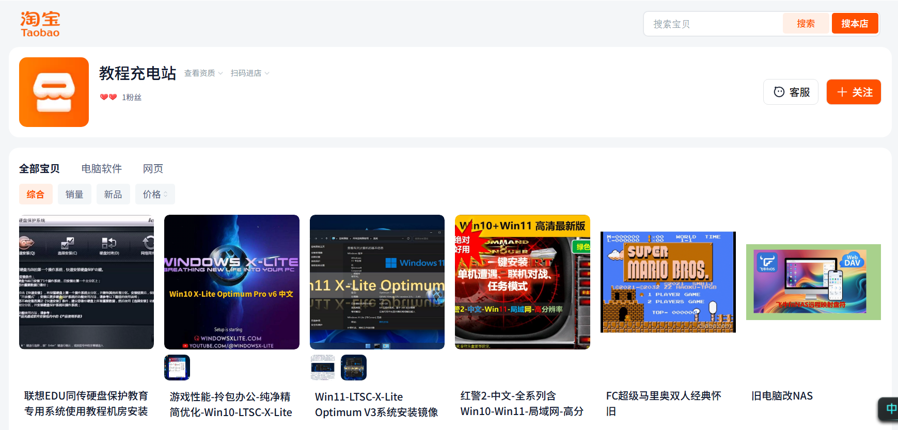Open the 教程充电站 shop avatar icon
The height and width of the screenshot is (430, 898).
[54, 92]
